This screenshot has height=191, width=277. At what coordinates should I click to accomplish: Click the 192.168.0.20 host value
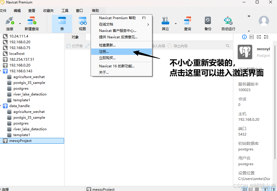[249, 120]
